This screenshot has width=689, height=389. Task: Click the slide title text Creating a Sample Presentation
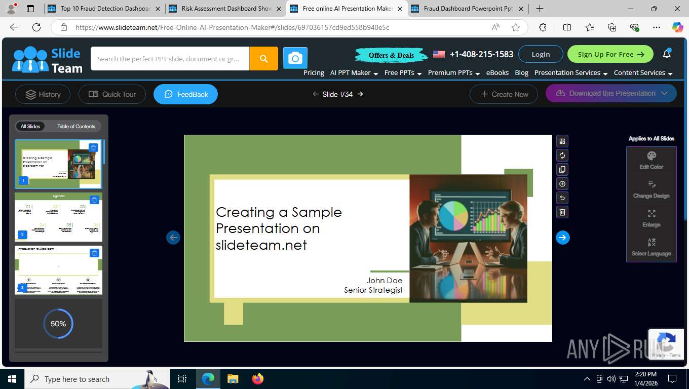279,228
